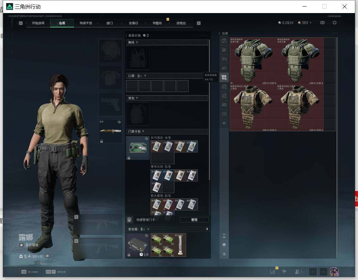358x280 pixels.
Task: Open the settings gear in top bar
Action: pos(335,23)
